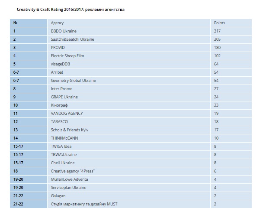
Task: Click the '№' column header
Action: (15, 23)
